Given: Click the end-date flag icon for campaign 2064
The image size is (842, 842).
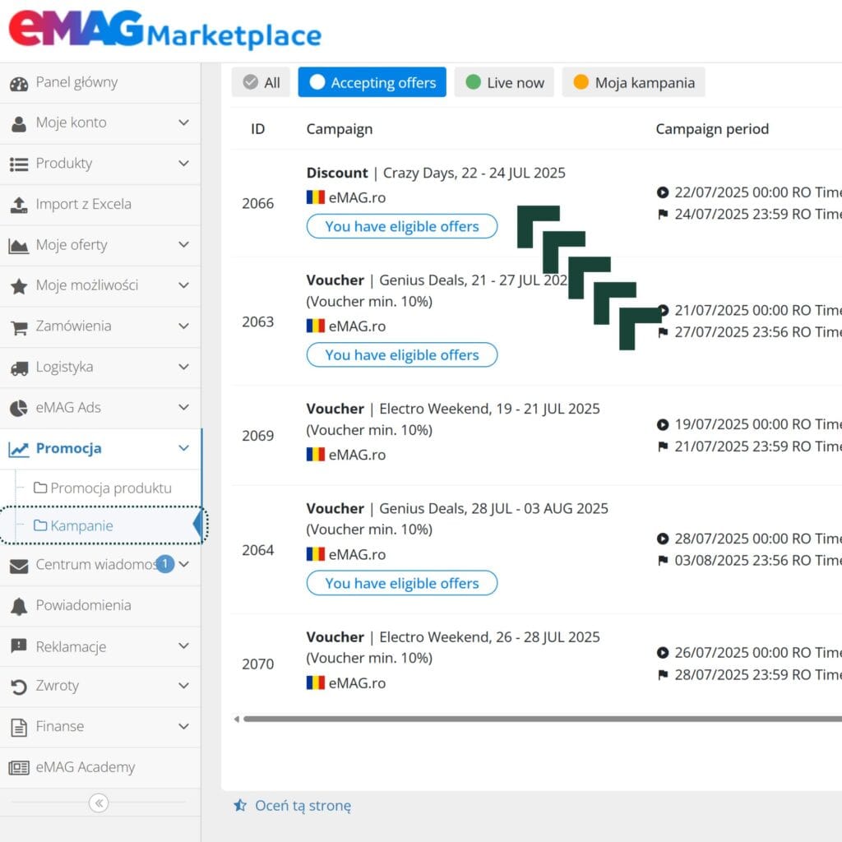Looking at the screenshot, I should [x=663, y=561].
